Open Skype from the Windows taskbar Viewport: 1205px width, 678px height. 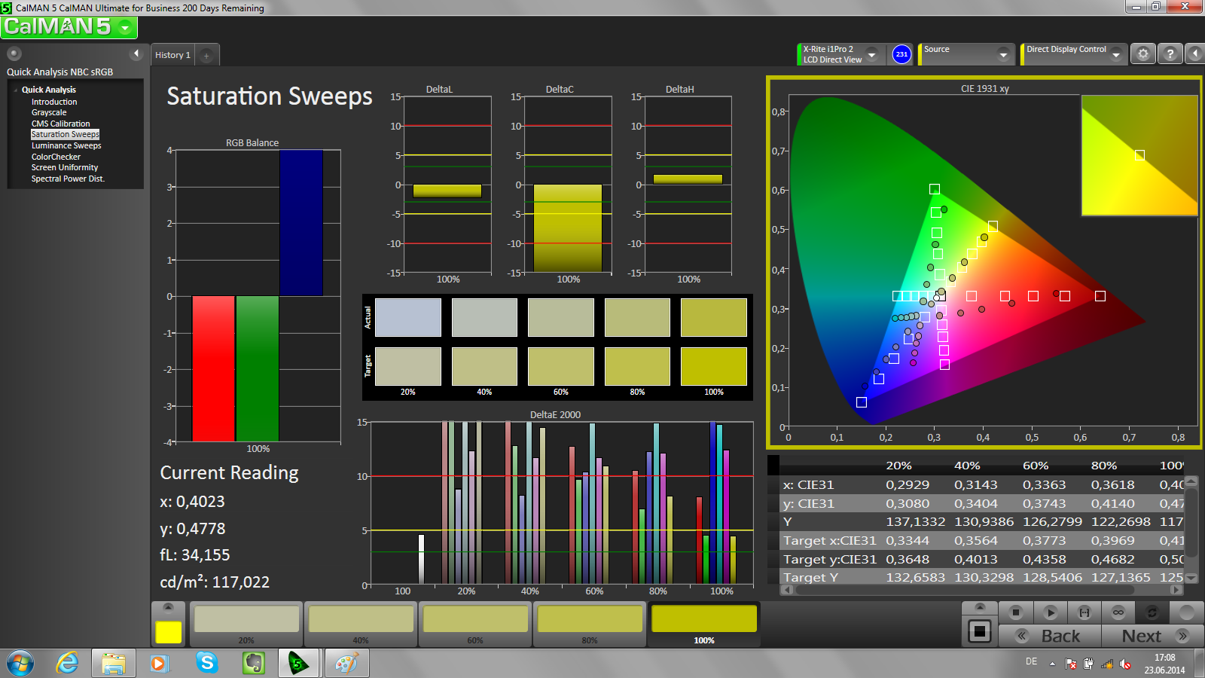pos(206,663)
